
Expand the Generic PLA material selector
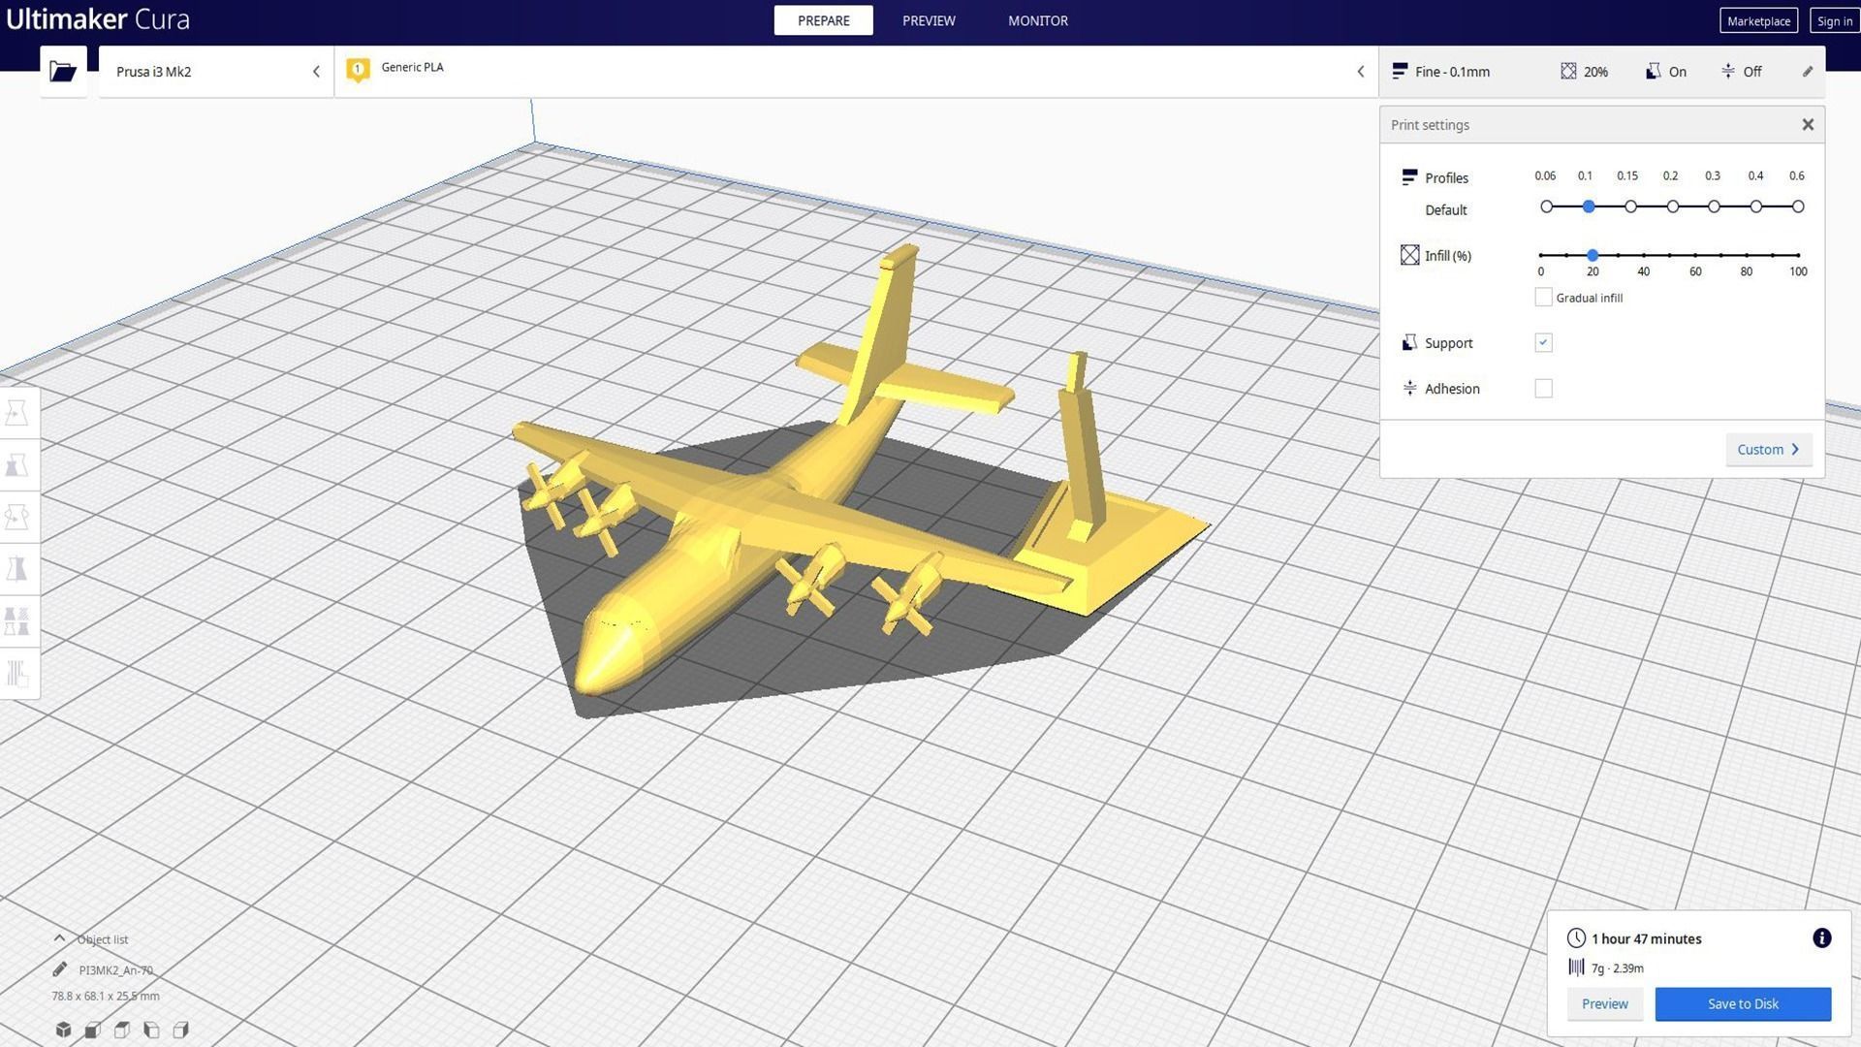[856, 72]
